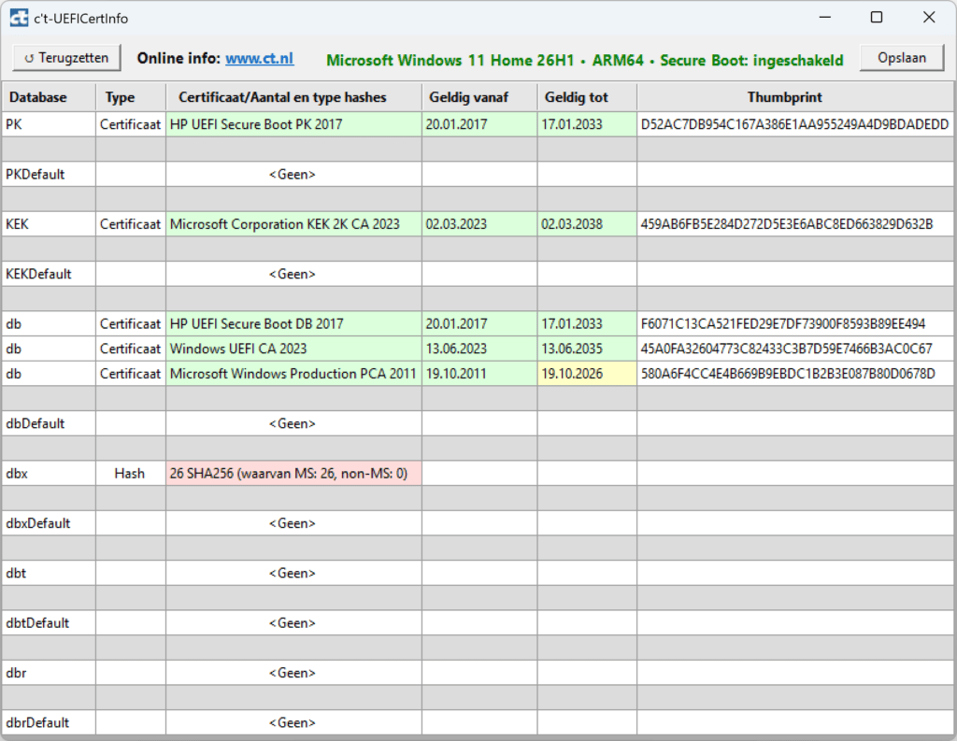Select the dbrDefault database cell

(49, 722)
